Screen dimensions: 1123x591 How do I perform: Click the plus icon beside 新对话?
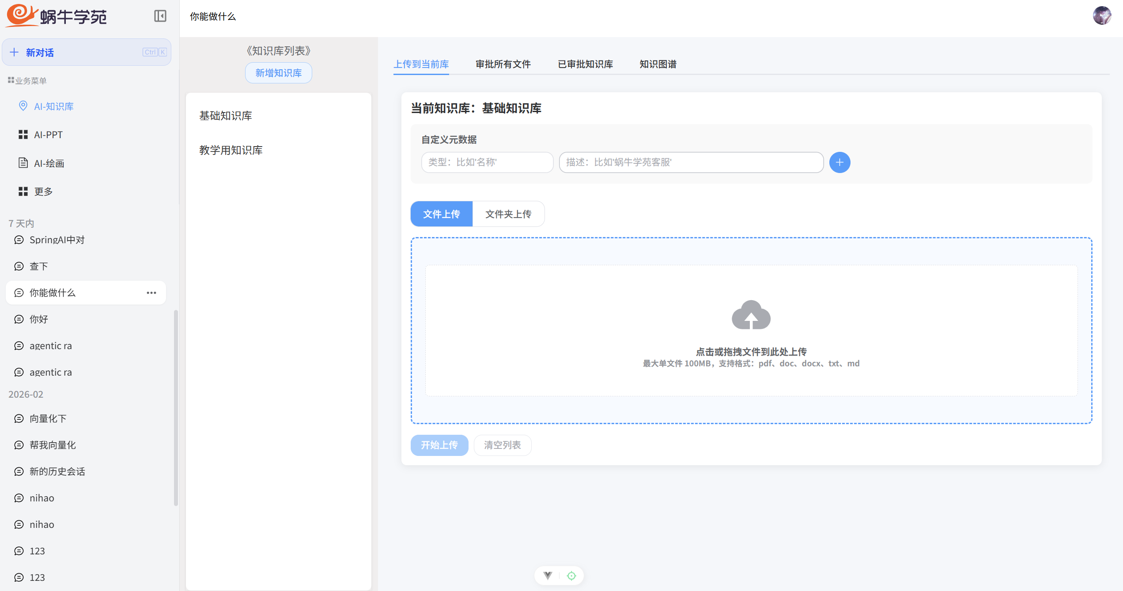point(14,53)
